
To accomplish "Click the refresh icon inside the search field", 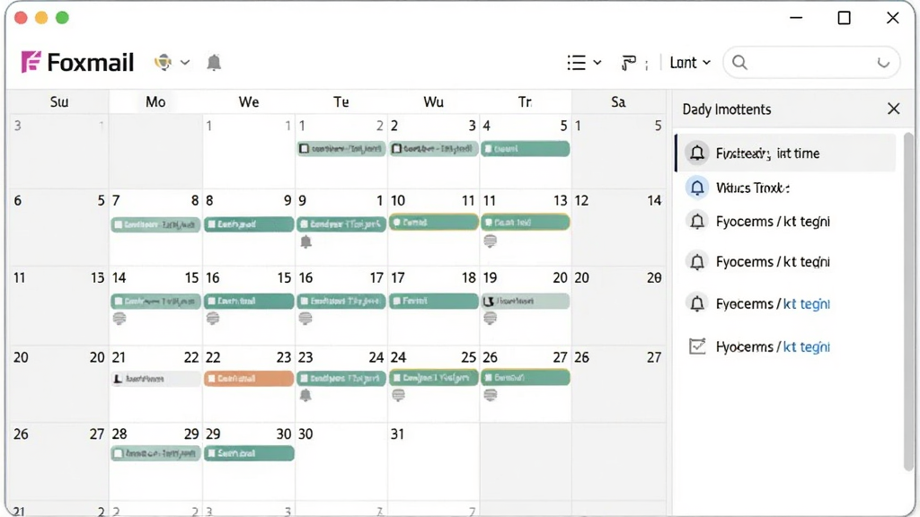I will (883, 62).
